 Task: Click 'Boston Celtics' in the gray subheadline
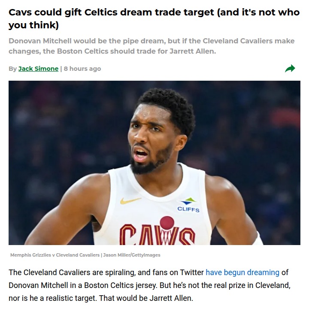[x=83, y=51]
